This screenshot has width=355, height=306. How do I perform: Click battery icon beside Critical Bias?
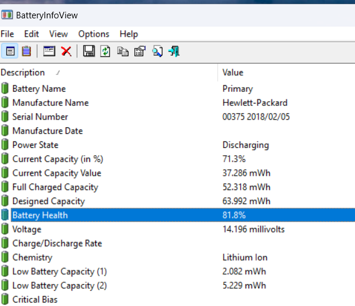[x=5, y=299]
